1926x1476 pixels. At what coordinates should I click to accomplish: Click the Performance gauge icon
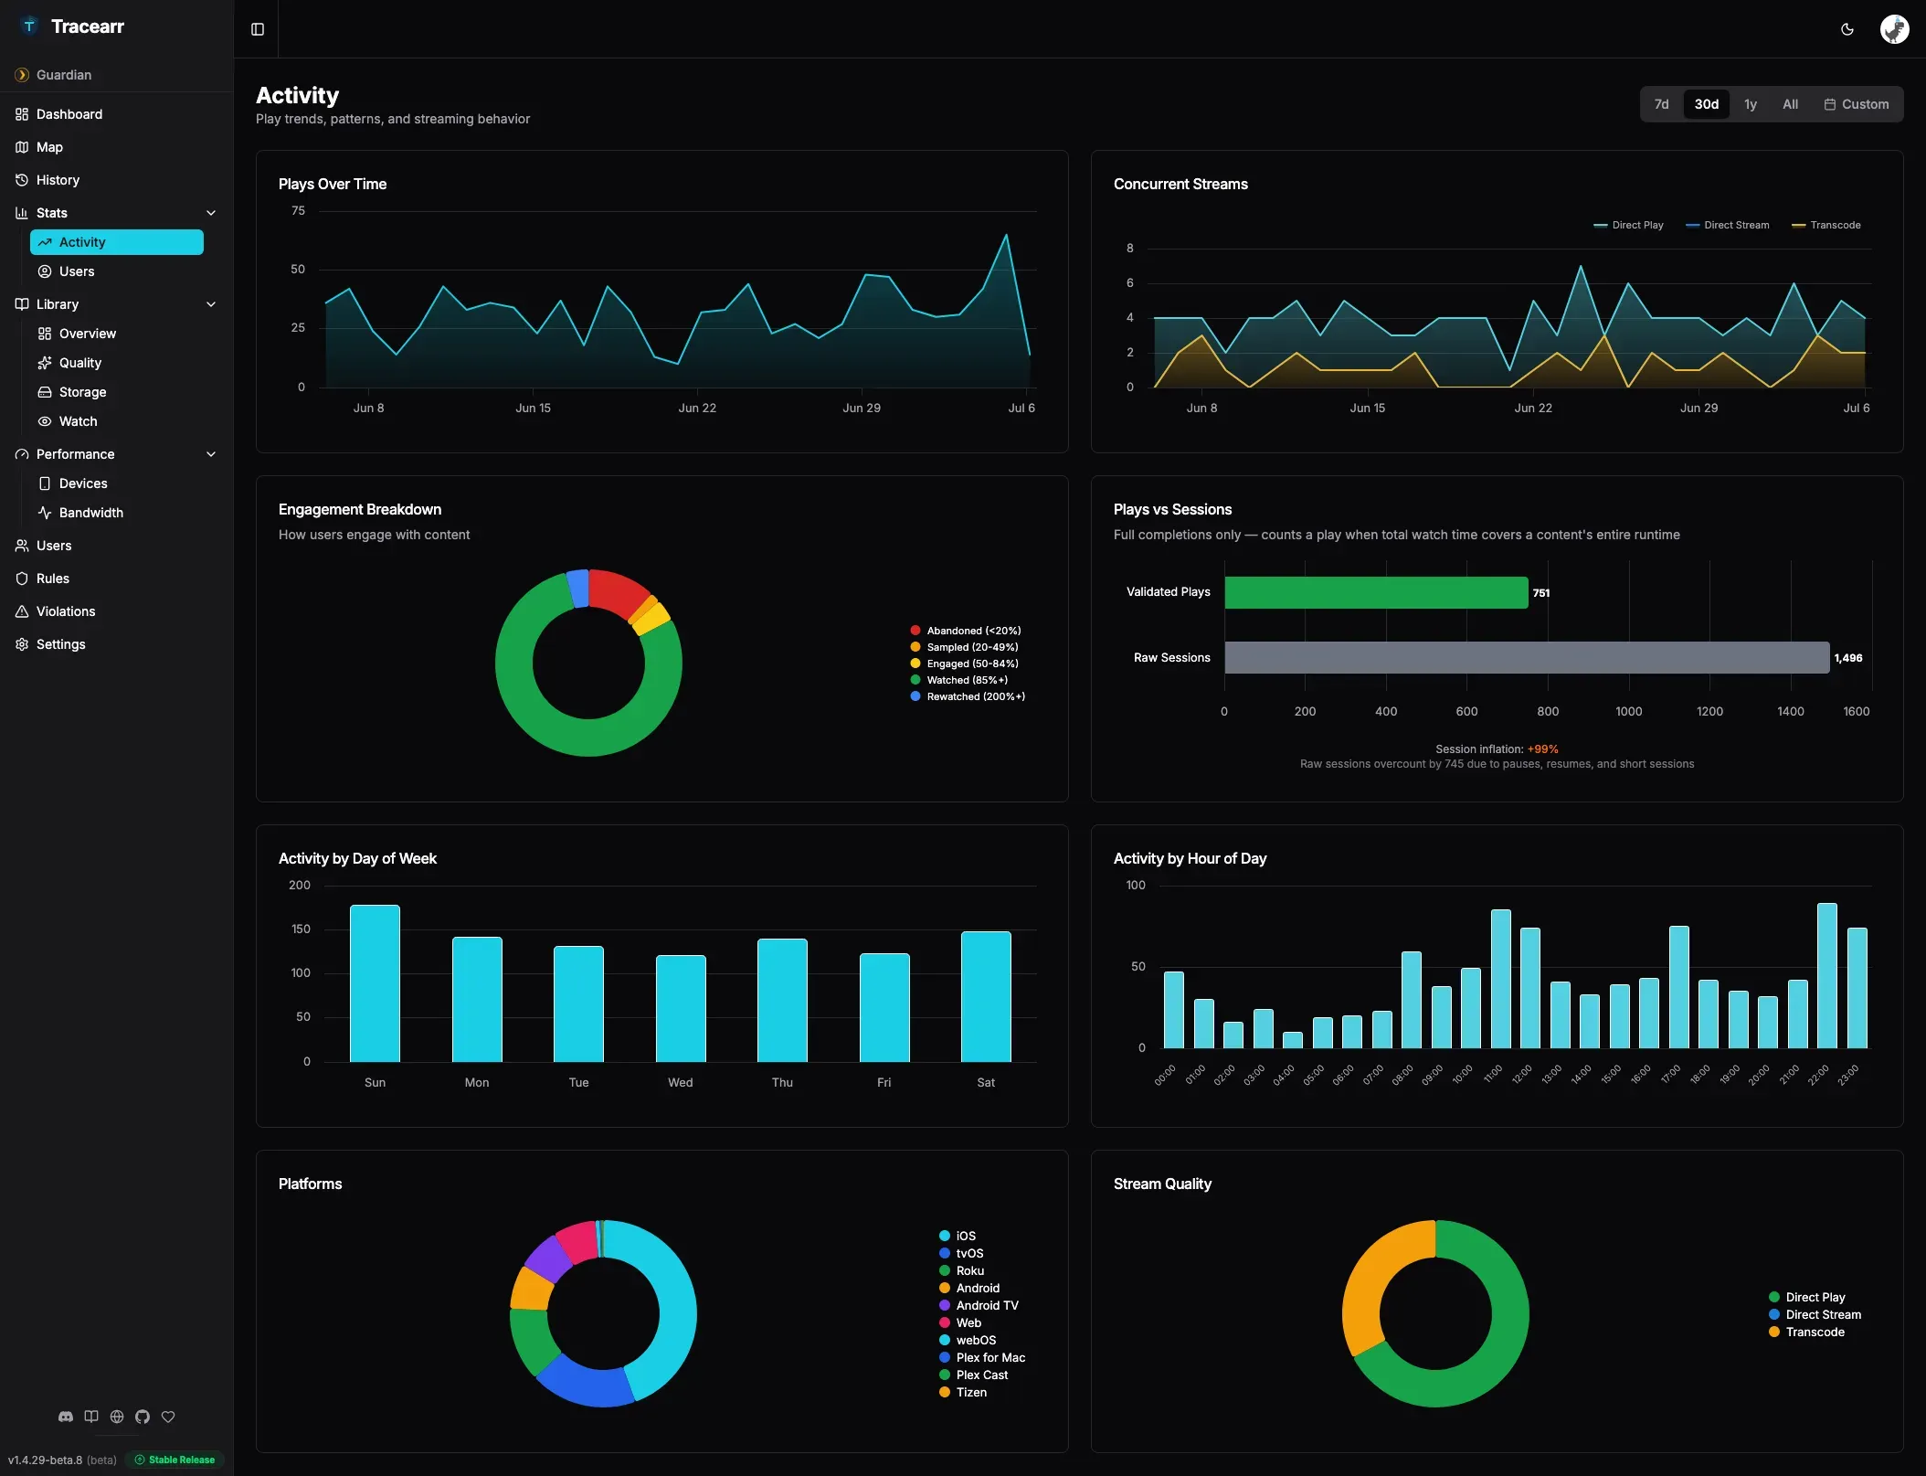22,454
